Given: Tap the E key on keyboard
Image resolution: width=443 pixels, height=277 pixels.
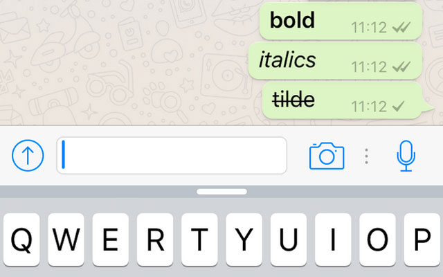Looking at the screenshot, I should click(x=111, y=240).
